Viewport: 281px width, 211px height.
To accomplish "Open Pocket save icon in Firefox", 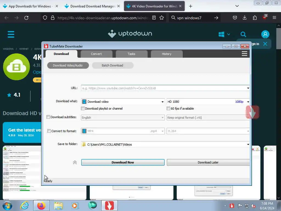I will tap(235, 18).
